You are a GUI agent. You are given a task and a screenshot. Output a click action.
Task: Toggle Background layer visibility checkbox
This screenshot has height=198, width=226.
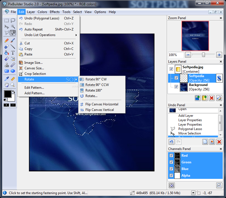point(176,87)
